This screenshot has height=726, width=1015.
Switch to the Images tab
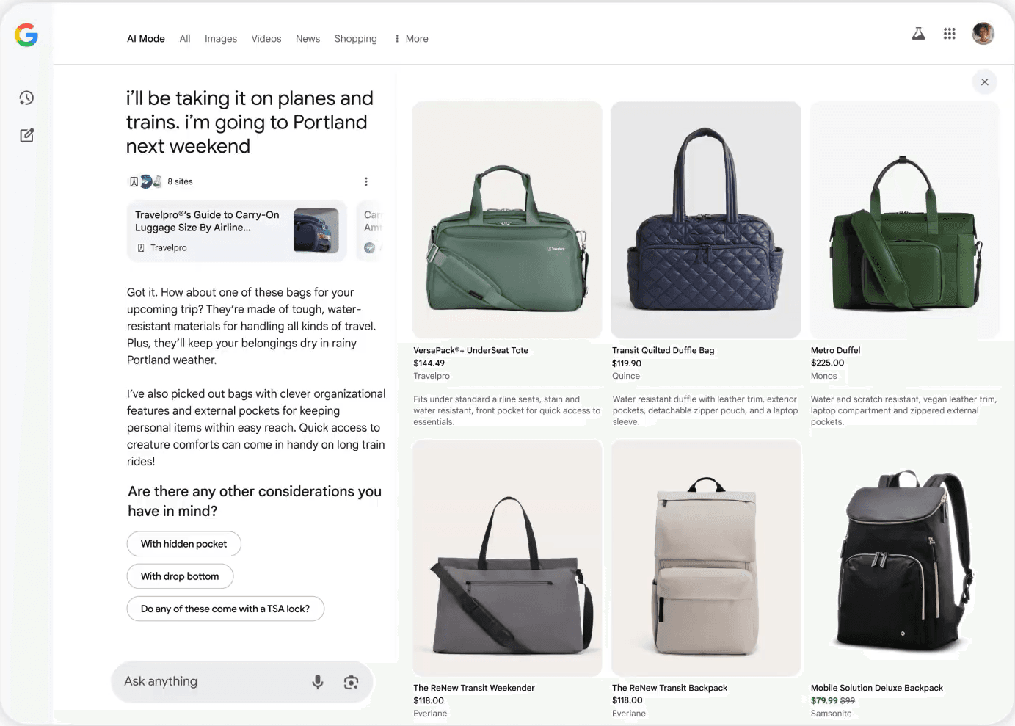[220, 38]
